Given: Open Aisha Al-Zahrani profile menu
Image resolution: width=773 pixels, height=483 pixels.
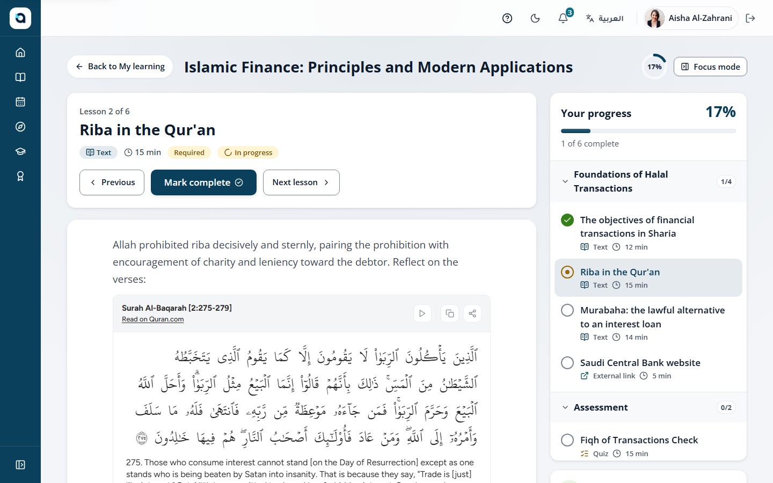Looking at the screenshot, I should click(691, 18).
